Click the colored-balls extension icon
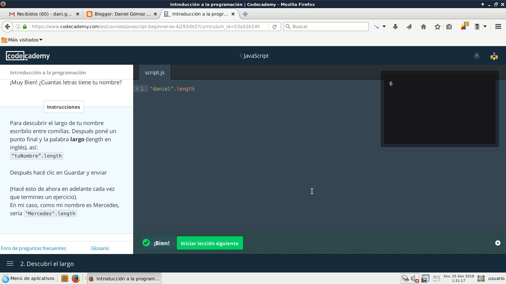 coord(464,26)
